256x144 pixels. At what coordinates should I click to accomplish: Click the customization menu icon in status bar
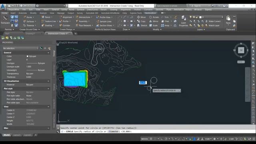pyautogui.click(x=254, y=139)
